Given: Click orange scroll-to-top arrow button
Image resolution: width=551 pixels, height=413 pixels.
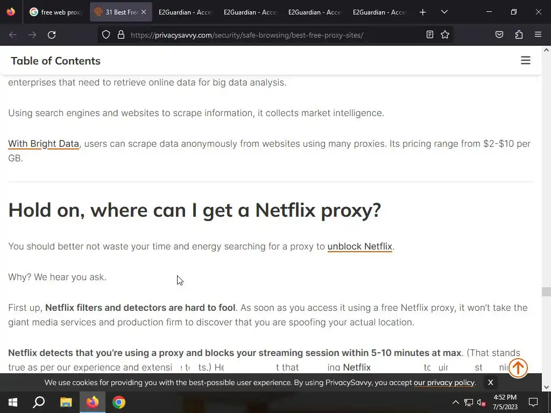Looking at the screenshot, I should click(518, 368).
